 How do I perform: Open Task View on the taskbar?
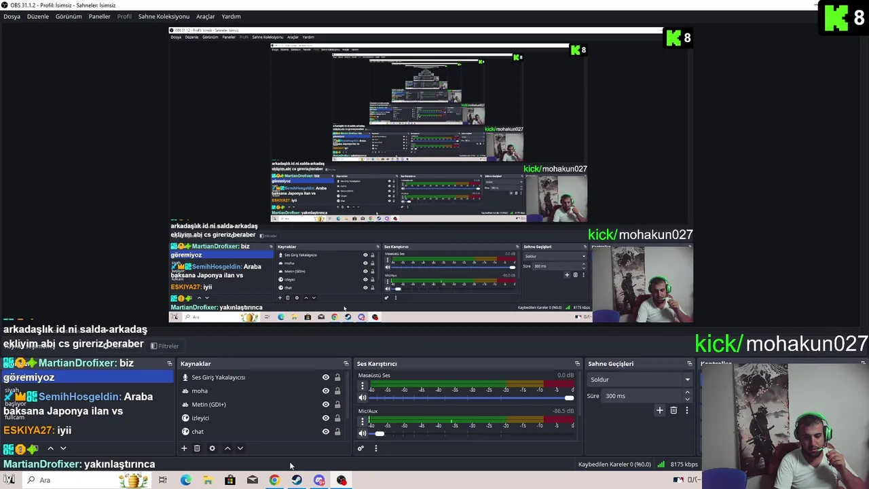pos(163,480)
